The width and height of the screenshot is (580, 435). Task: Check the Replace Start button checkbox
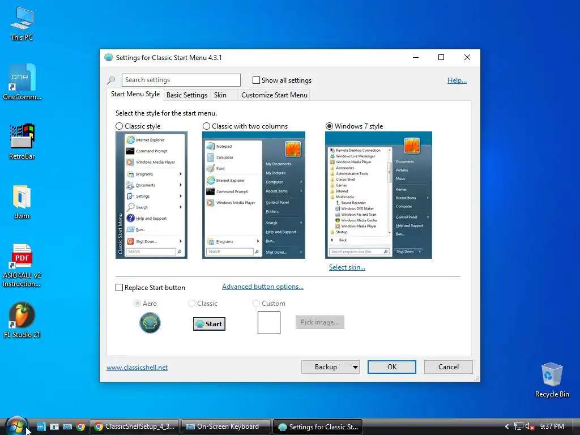click(x=119, y=287)
